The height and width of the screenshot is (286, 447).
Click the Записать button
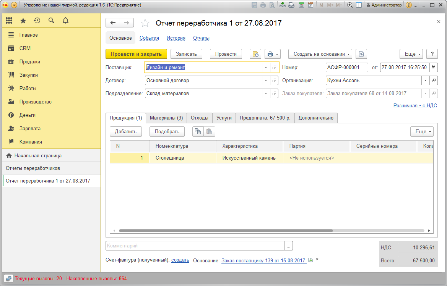pos(187,54)
